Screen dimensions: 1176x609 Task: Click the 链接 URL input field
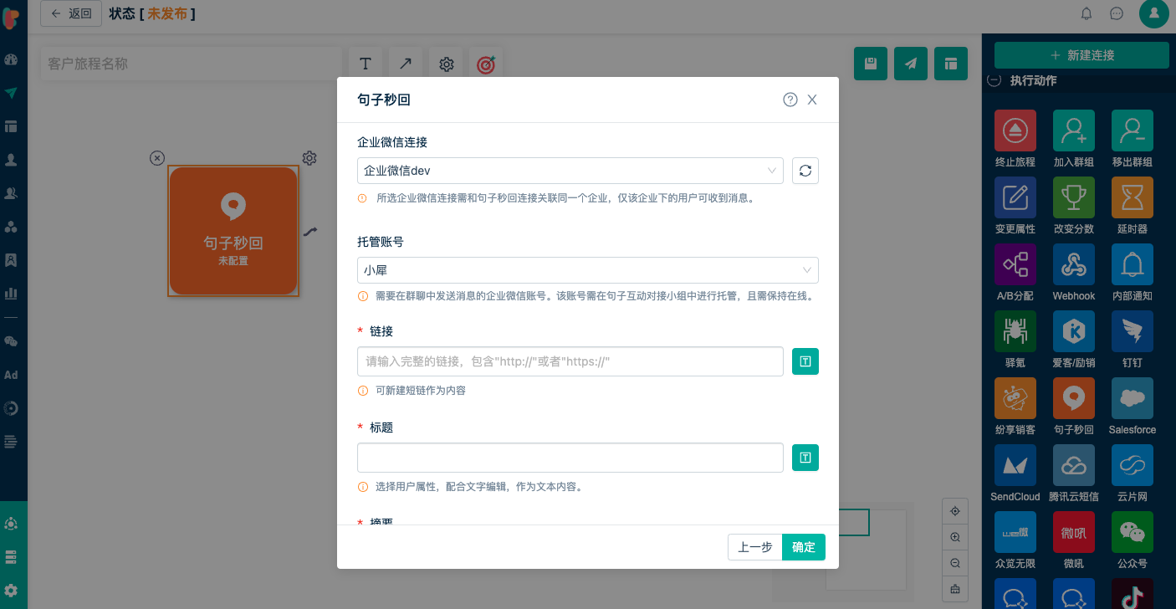pyautogui.click(x=570, y=361)
